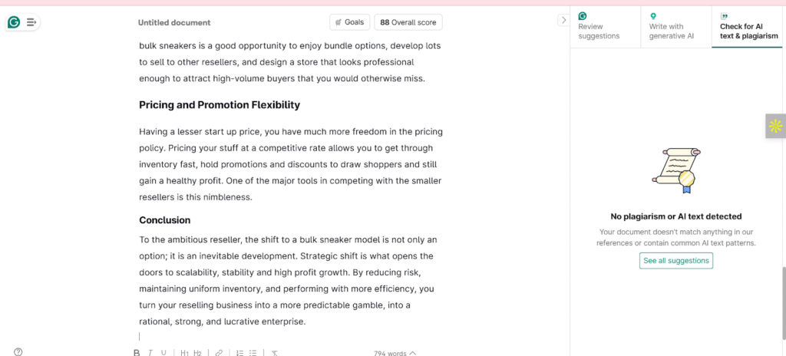This screenshot has width=786, height=356.
Task: Toggle underline formatting in bottom toolbar
Action: tap(163, 353)
